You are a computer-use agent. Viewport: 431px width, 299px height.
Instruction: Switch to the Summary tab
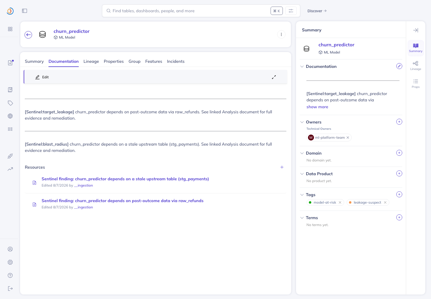tap(34, 61)
